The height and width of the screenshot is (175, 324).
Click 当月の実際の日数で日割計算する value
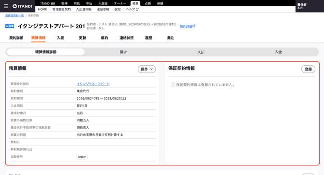(x=100, y=135)
